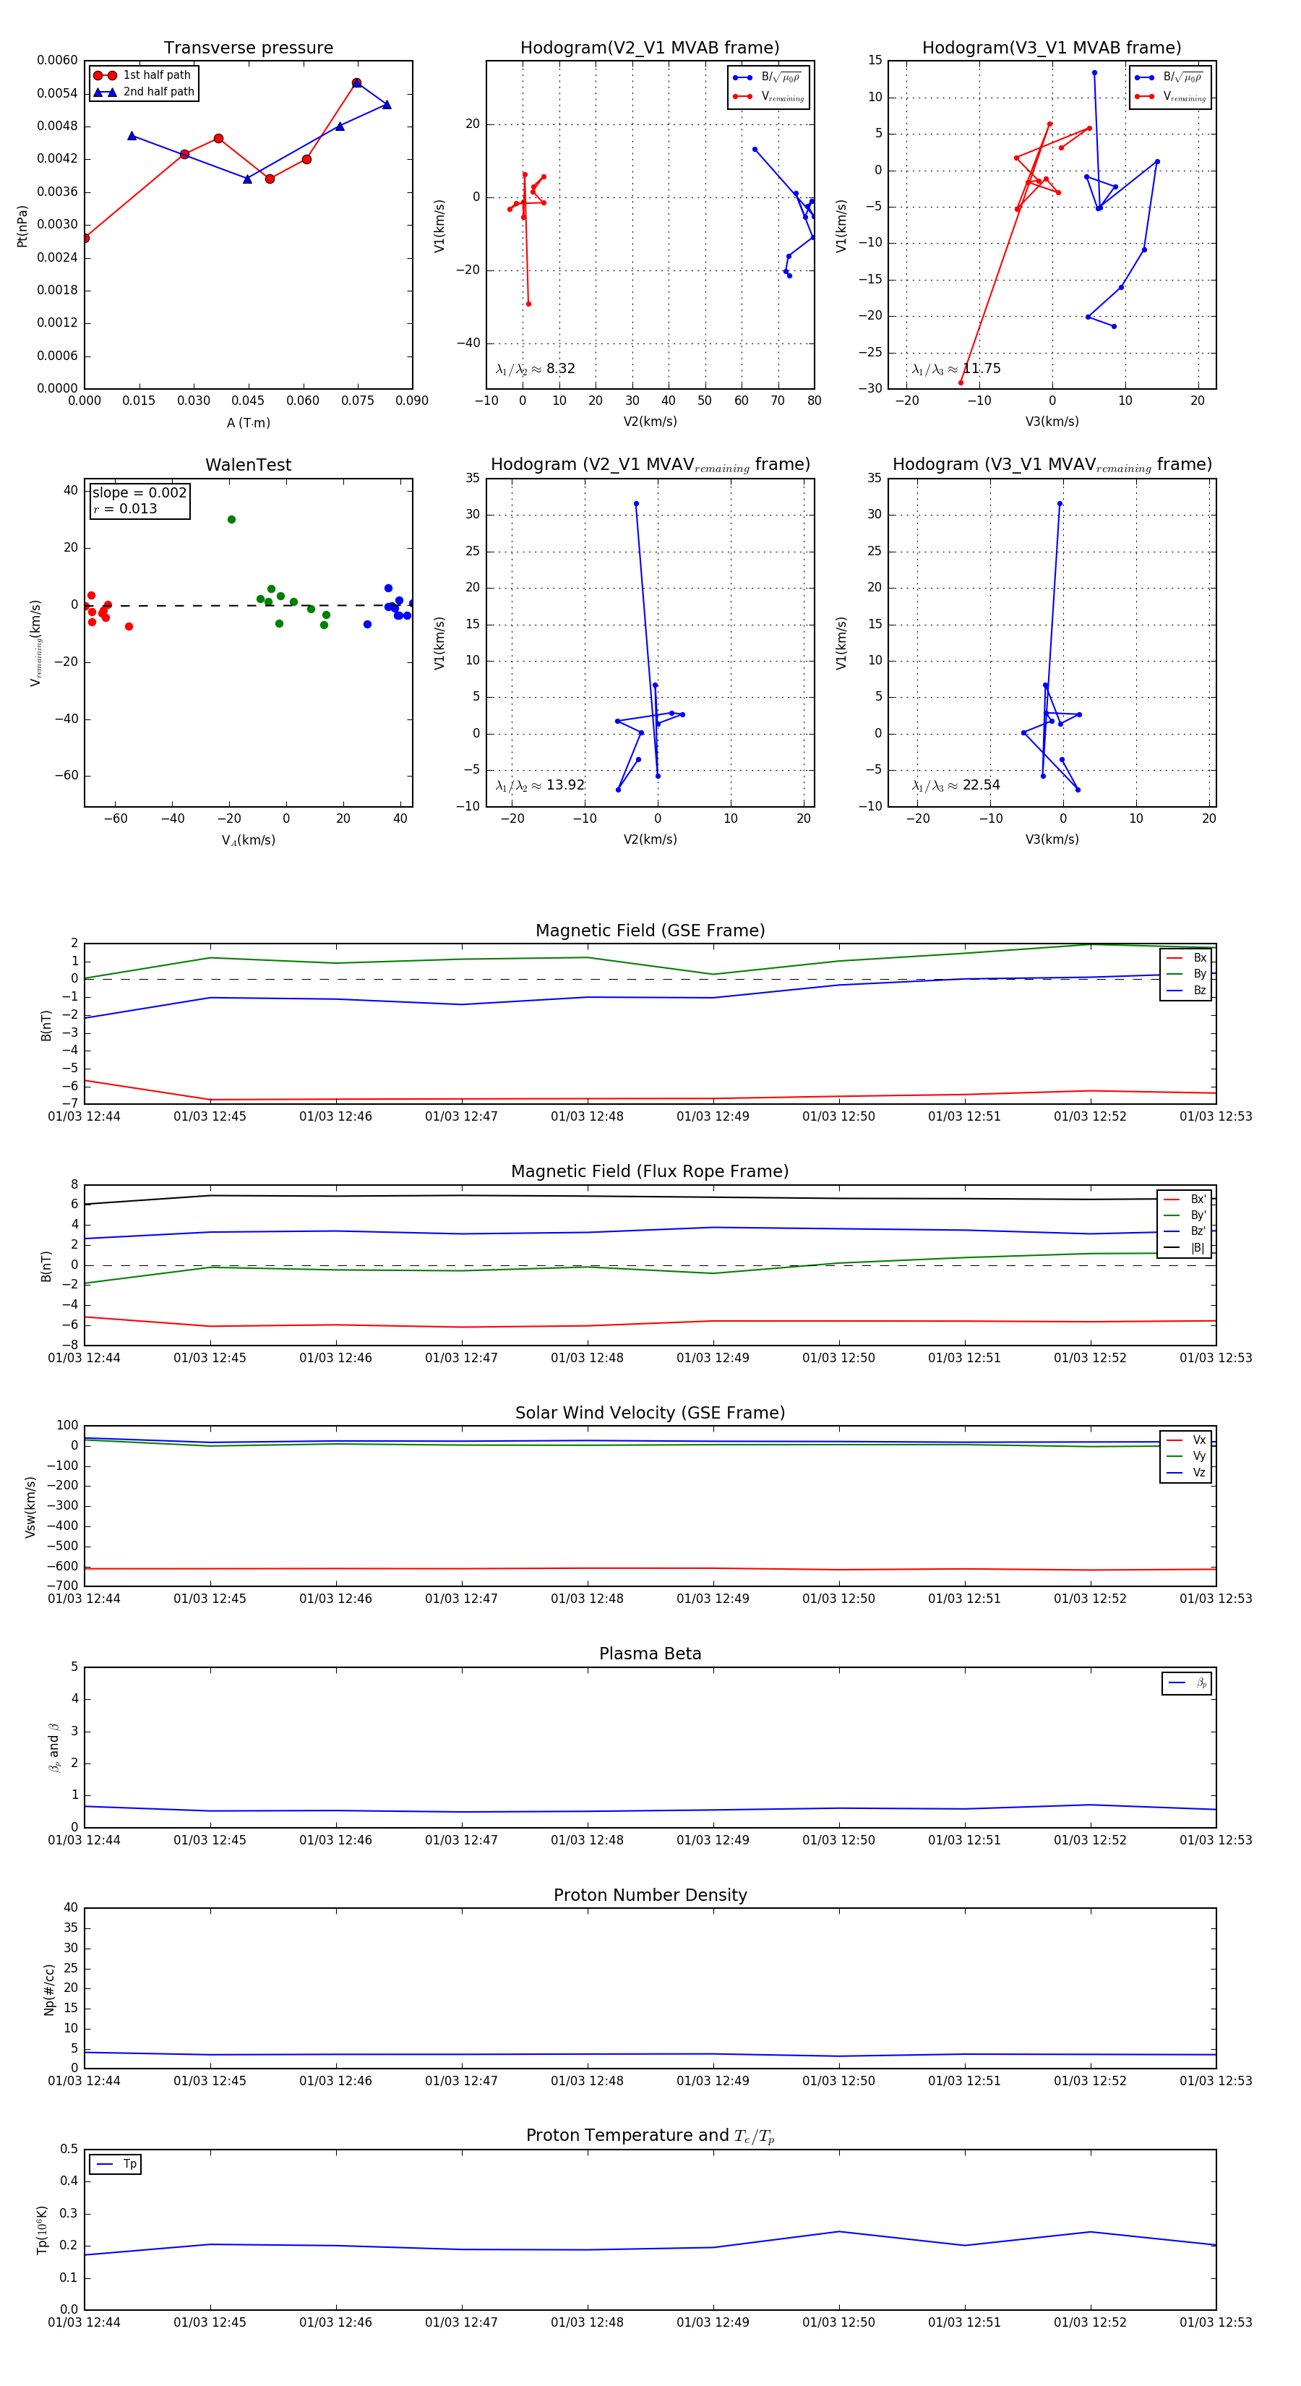Click the green outlier point in WalenTest

(x=231, y=520)
